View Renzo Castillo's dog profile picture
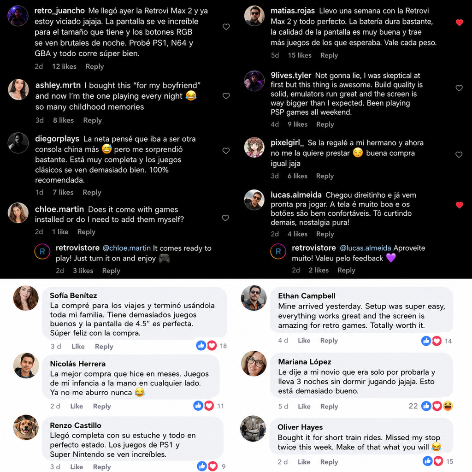 point(26,427)
